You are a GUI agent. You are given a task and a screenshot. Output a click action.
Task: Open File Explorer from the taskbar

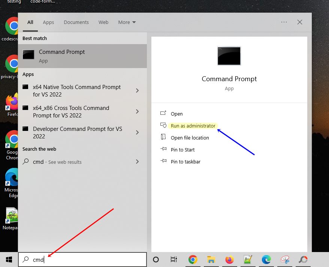pyautogui.click(x=211, y=259)
